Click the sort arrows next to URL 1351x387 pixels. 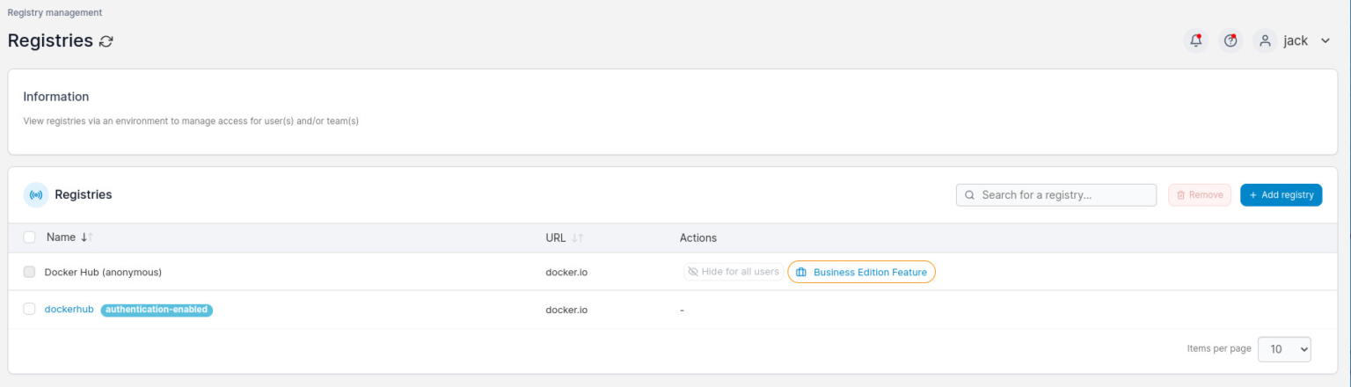577,238
